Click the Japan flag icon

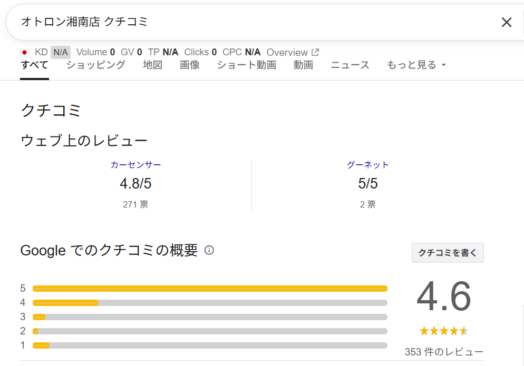coord(24,52)
